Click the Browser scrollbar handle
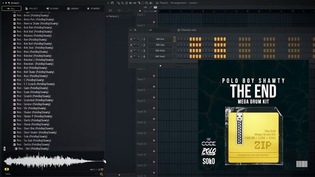Screen dimensions: 315x177 click(4, 148)
